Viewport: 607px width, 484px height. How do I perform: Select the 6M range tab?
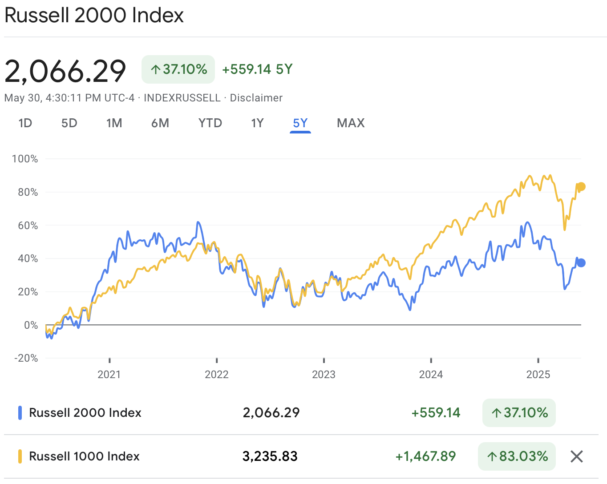(160, 123)
